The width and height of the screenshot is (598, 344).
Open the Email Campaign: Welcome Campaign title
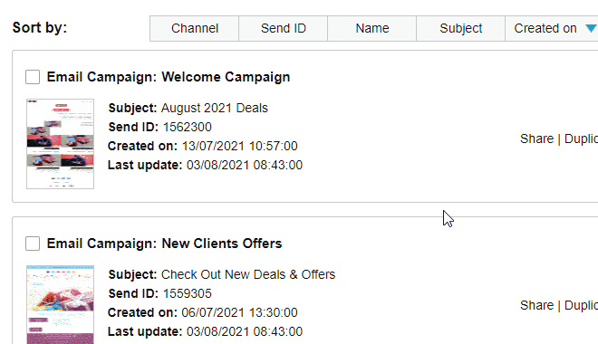169,77
